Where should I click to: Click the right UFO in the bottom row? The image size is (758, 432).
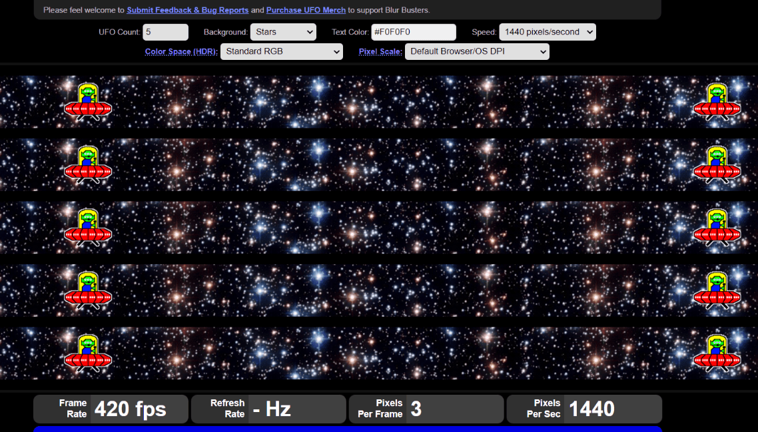717,353
